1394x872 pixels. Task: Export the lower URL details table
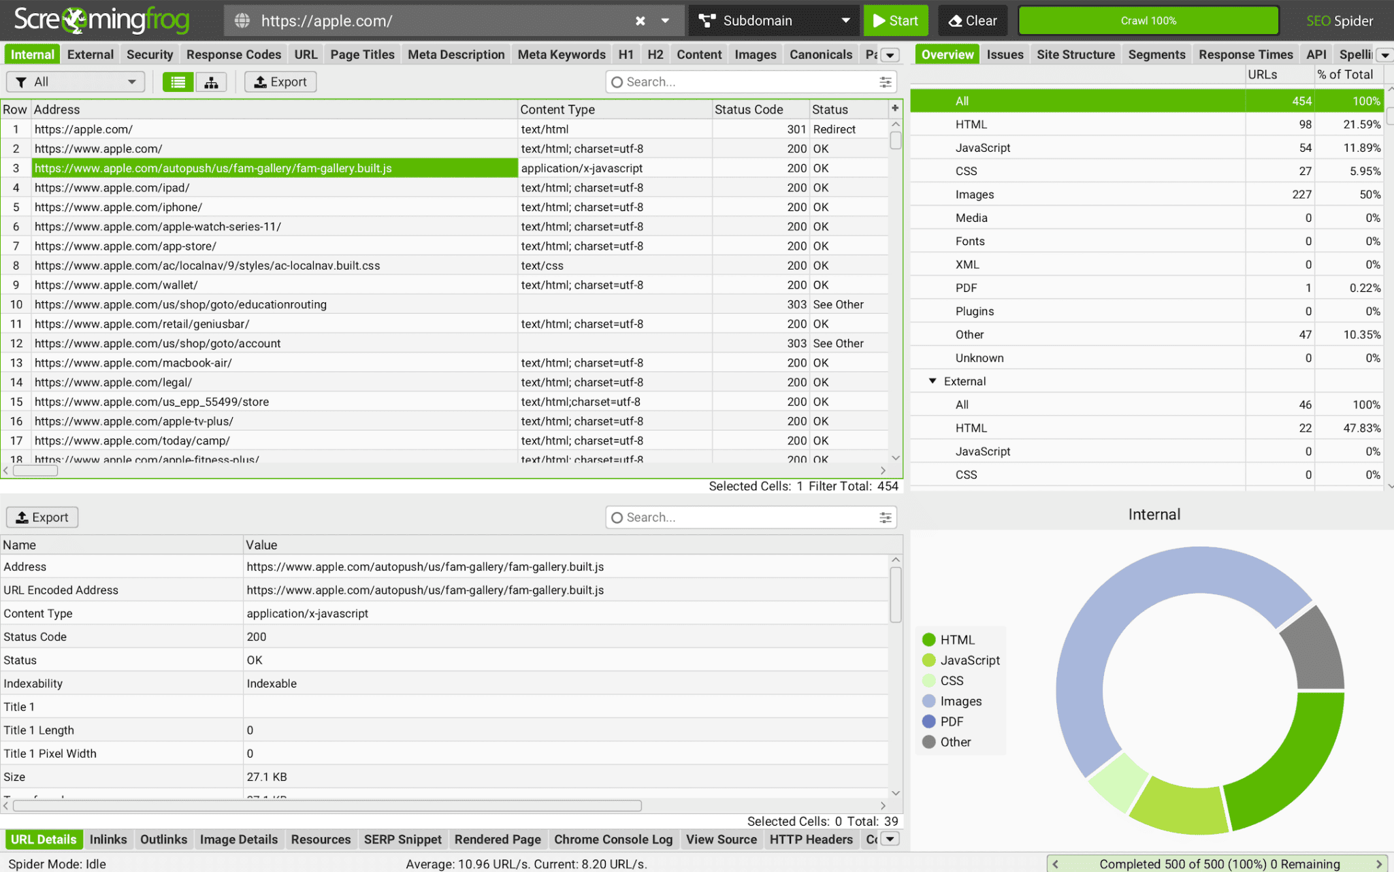(42, 517)
